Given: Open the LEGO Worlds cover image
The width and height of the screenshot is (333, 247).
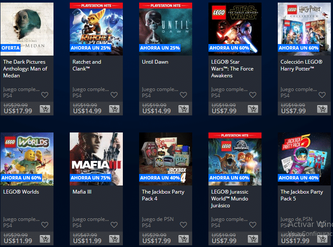Looking at the screenshot, I should [27, 159].
